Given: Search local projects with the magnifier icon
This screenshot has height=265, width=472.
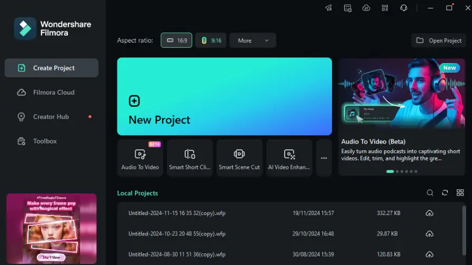Looking at the screenshot, I should (430, 193).
